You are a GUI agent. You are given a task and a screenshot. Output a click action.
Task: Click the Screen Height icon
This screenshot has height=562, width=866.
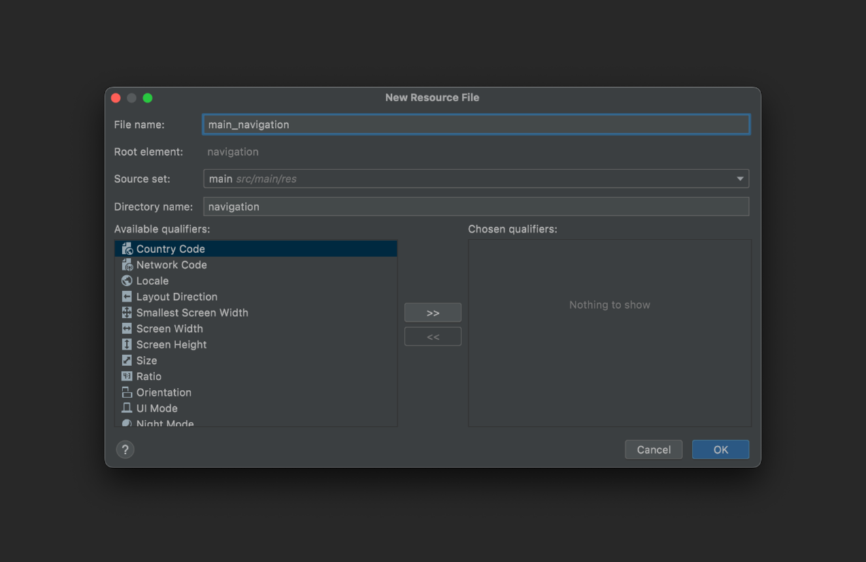[127, 344]
